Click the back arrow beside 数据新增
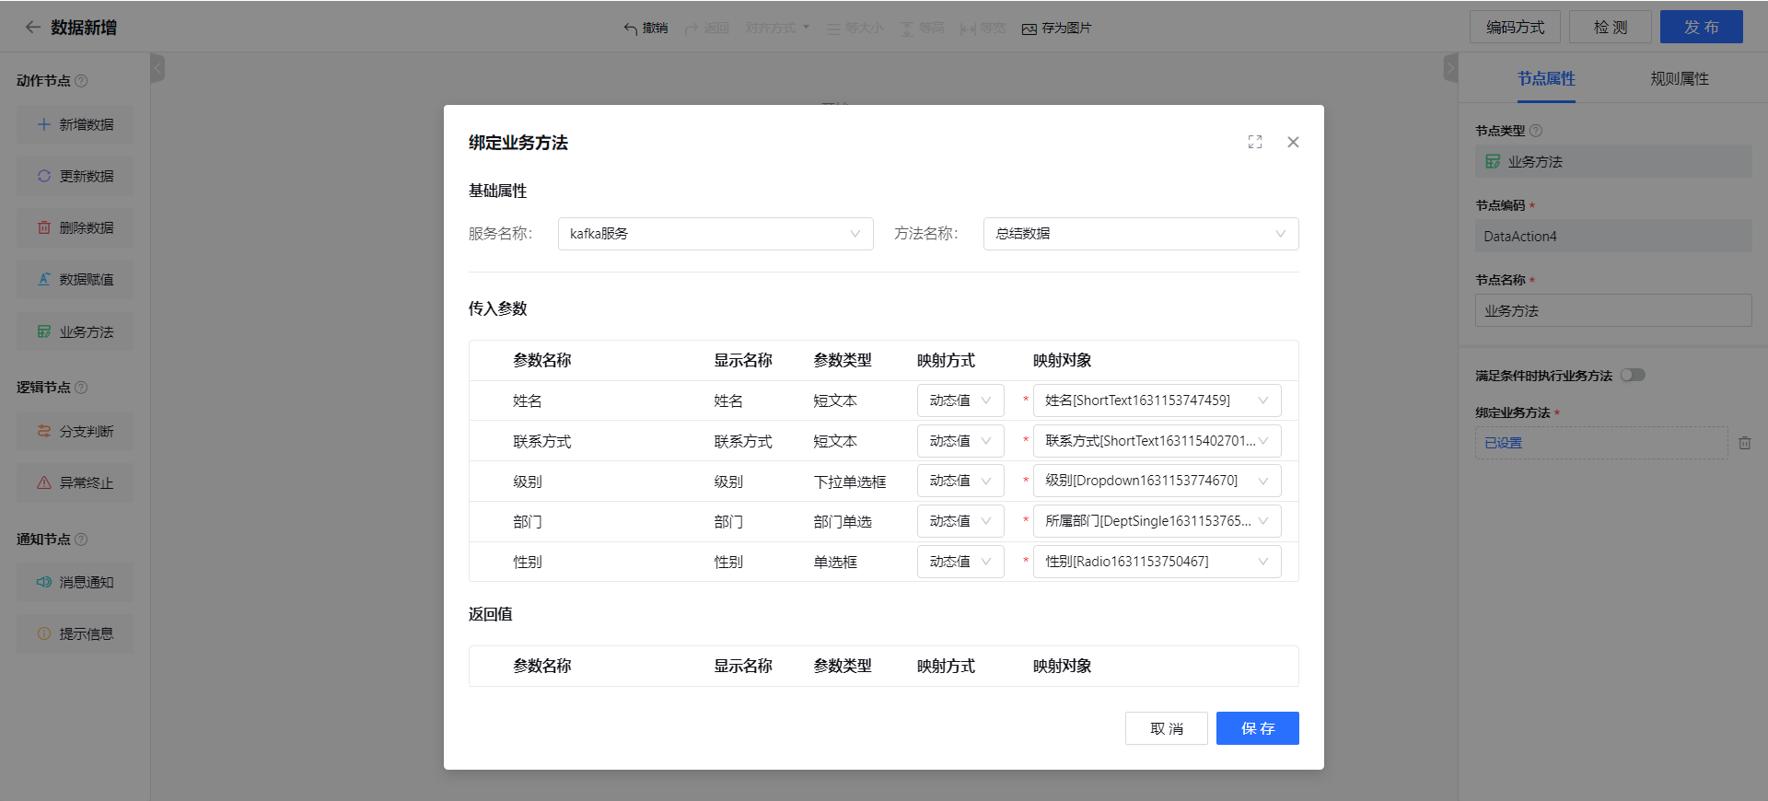The width and height of the screenshot is (1768, 801). [32, 28]
